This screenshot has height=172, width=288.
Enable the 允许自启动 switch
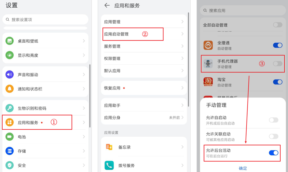273,120
